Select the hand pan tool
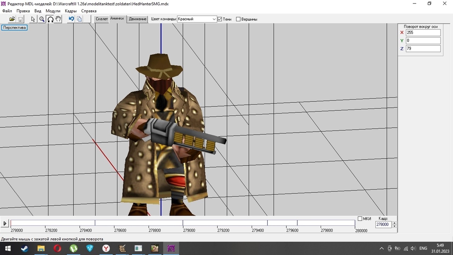The height and width of the screenshot is (255, 453). click(58, 19)
